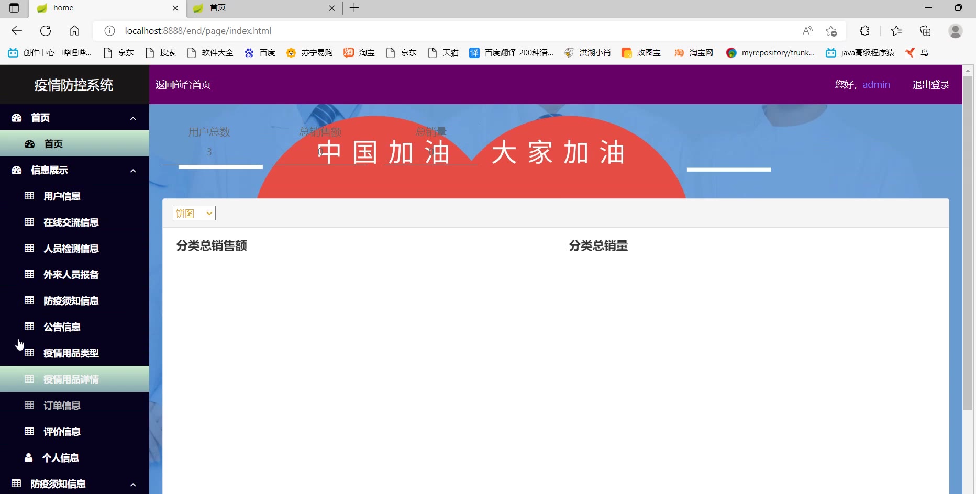
Task: Close the '首页' browser tab
Action: [x=332, y=8]
